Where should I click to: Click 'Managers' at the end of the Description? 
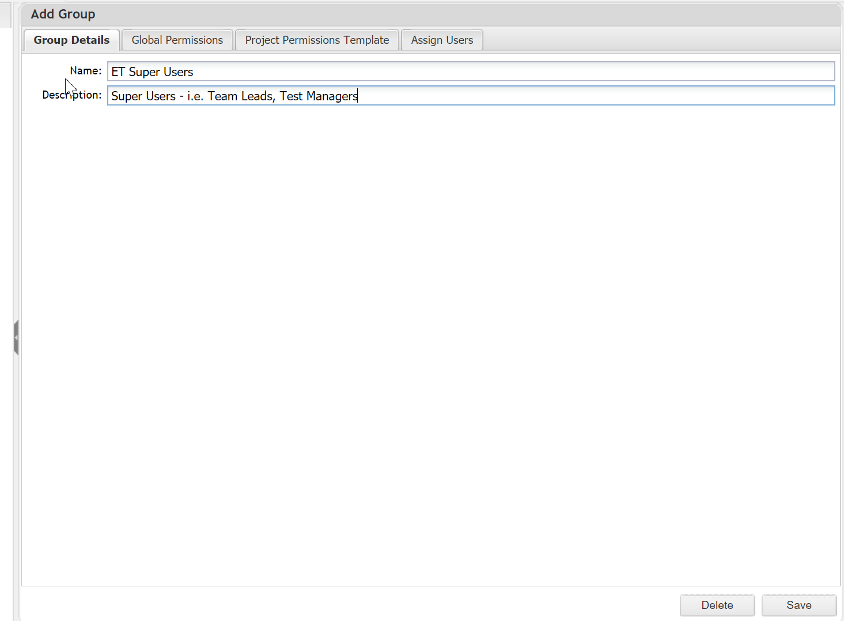pyautogui.click(x=331, y=96)
